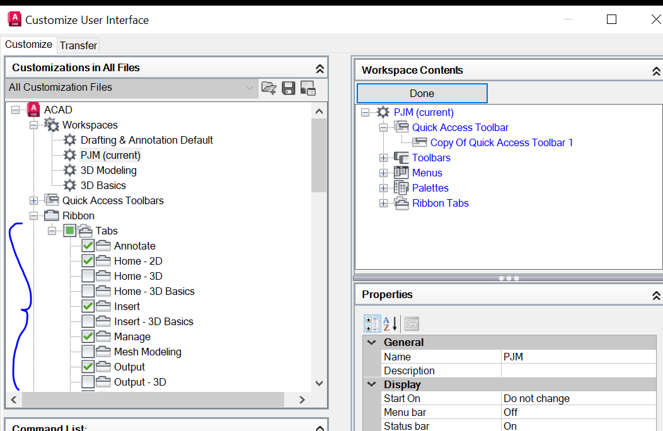Enable the Mesh Modeling tab checkbox
Viewport: 663px width, 431px height.
tap(88, 352)
